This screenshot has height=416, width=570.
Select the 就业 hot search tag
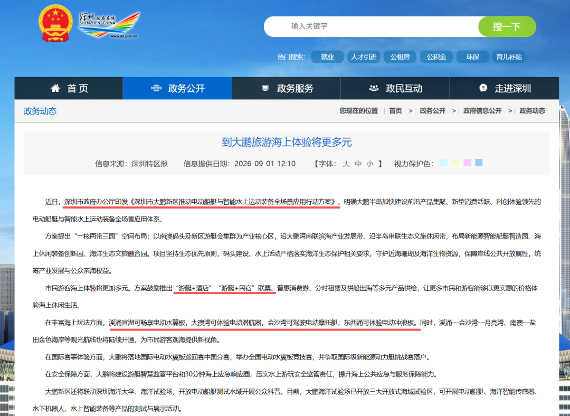pyautogui.click(x=327, y=56)
